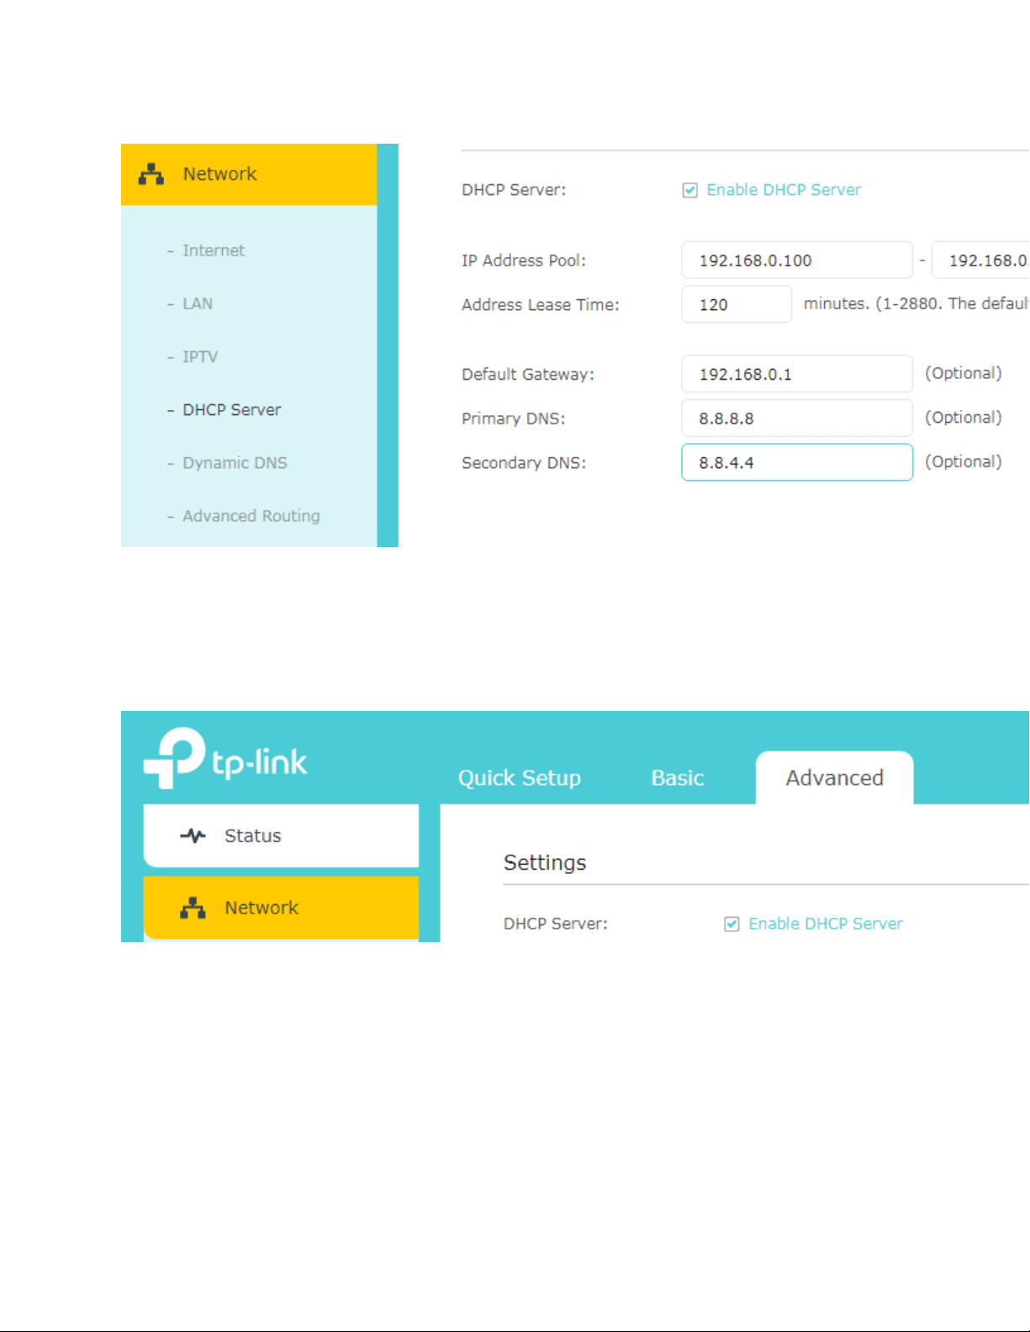
Task: Click the 'Secondary DNS:' label
Action: pyautogui.click(x=524, y=463)
